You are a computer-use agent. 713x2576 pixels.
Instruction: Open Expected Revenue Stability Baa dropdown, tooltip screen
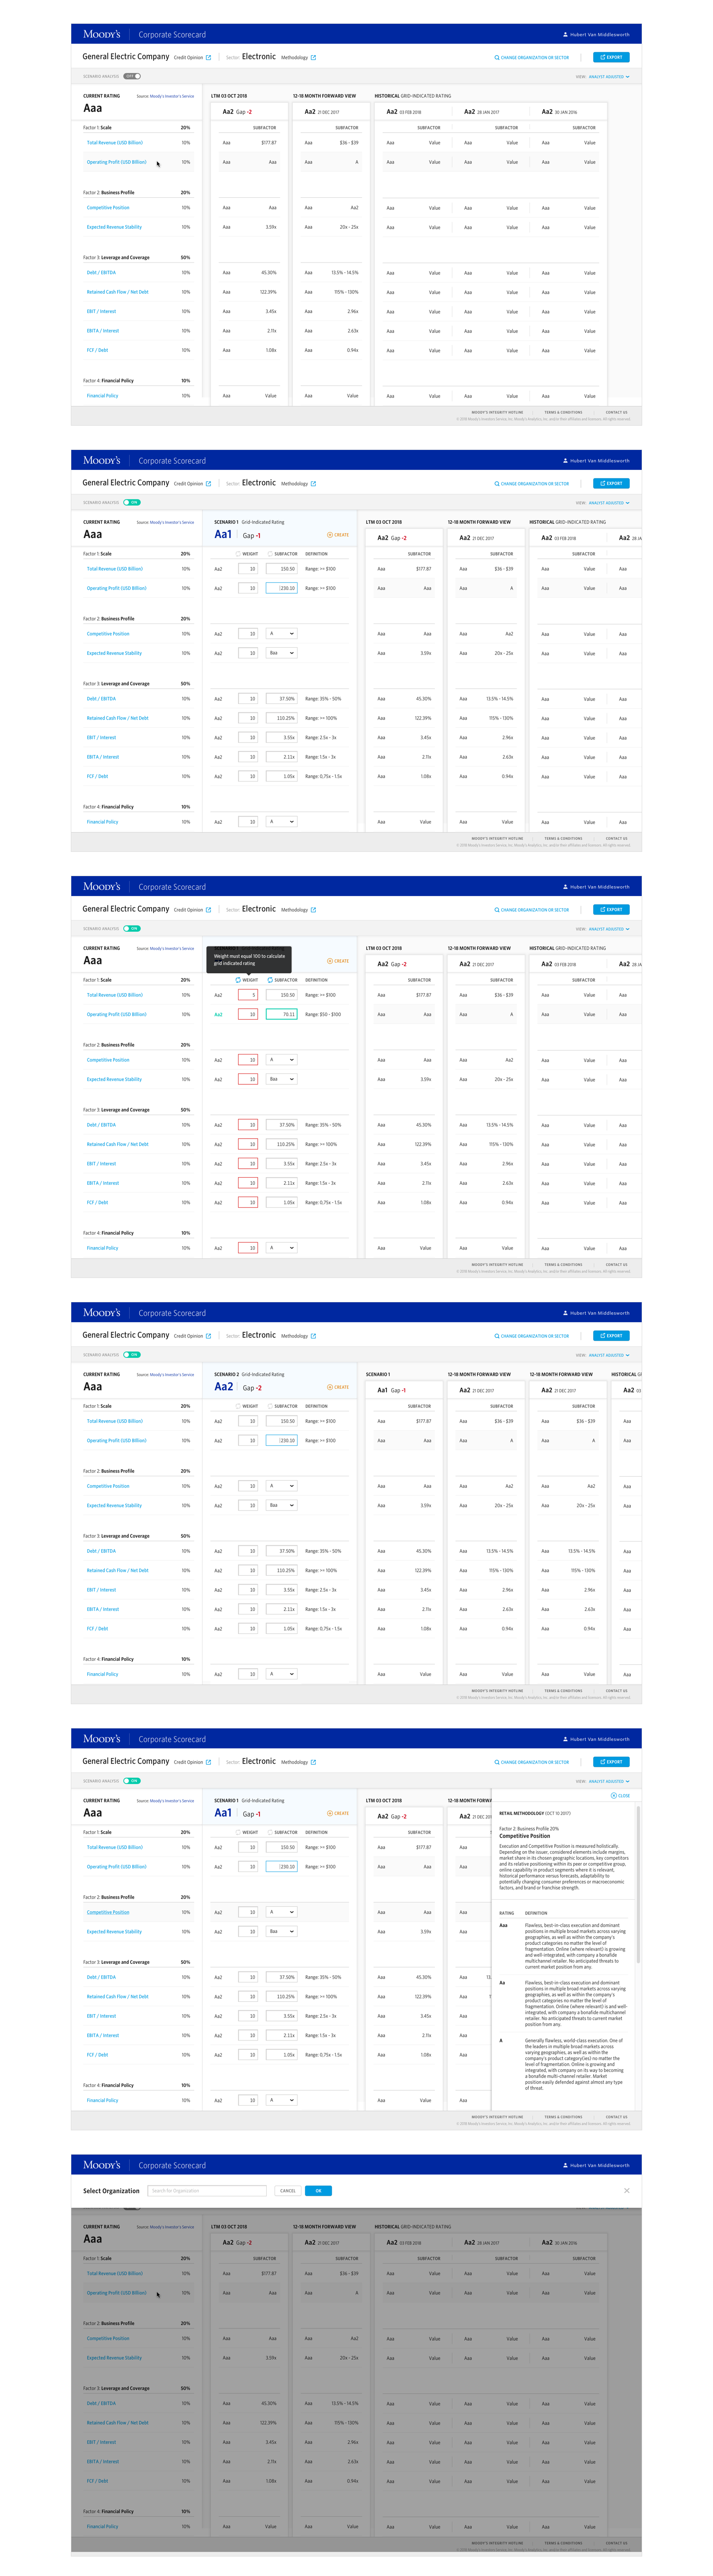pos(282,1079)
